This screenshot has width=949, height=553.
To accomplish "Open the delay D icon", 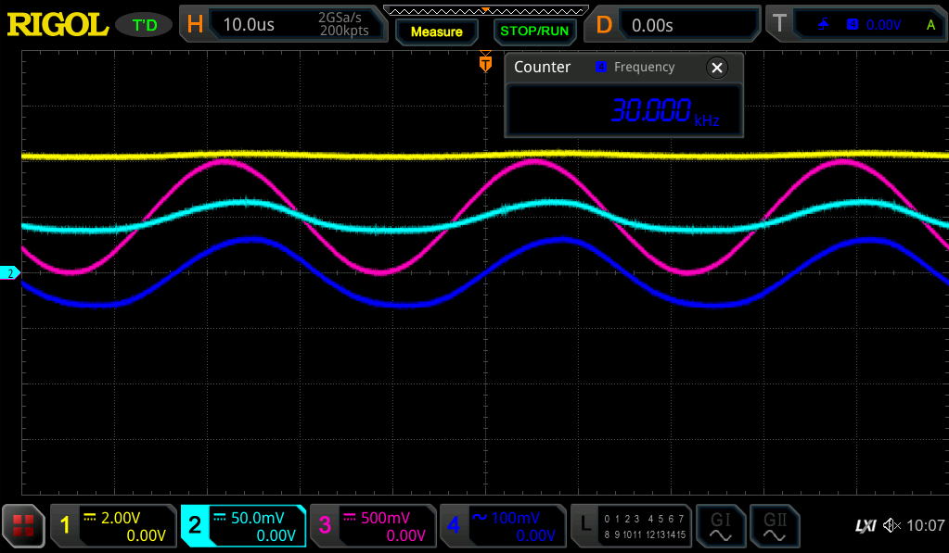I will pyautogui.click(x=603, y=25).
